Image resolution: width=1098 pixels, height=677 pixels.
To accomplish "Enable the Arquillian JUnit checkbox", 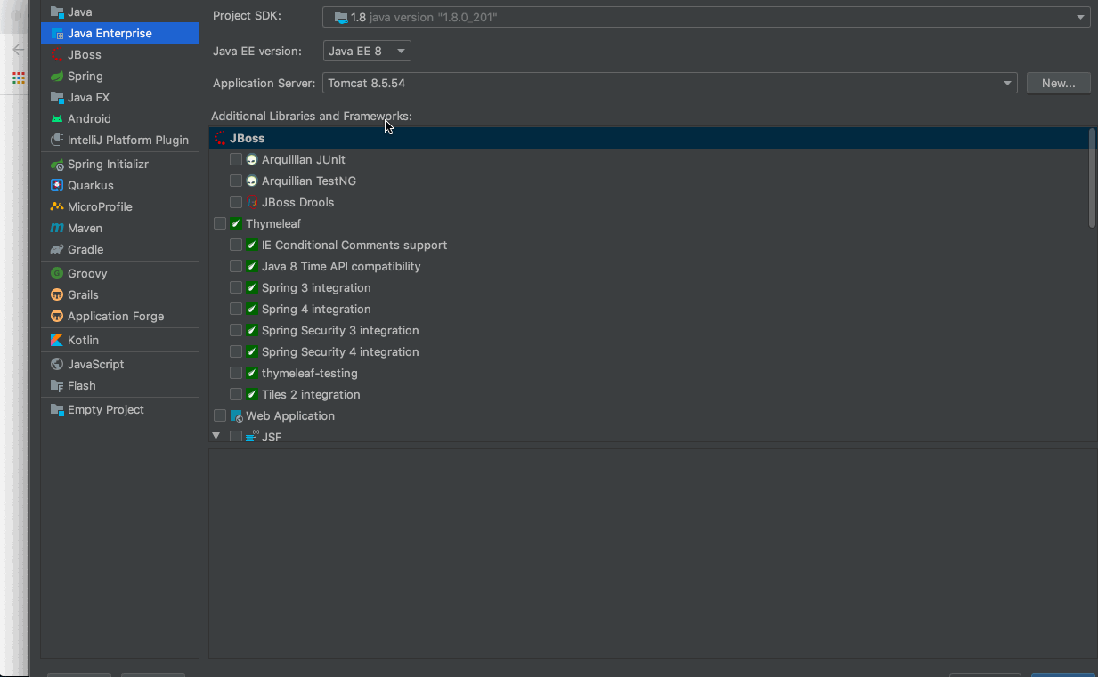I will click(x=236, y=160).
